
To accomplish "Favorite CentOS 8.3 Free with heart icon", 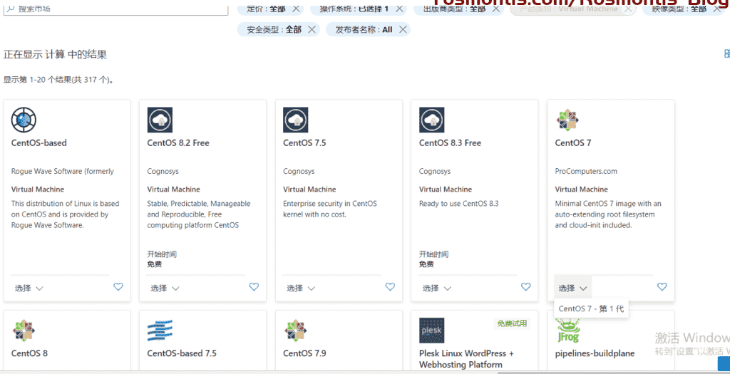I will coord(525,286).
